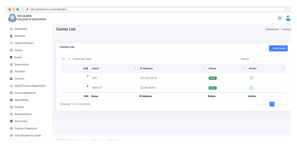The height and width of the screenshot is (146, 297).
Task: Edit the NEW ICT center row
Action: 251,88
